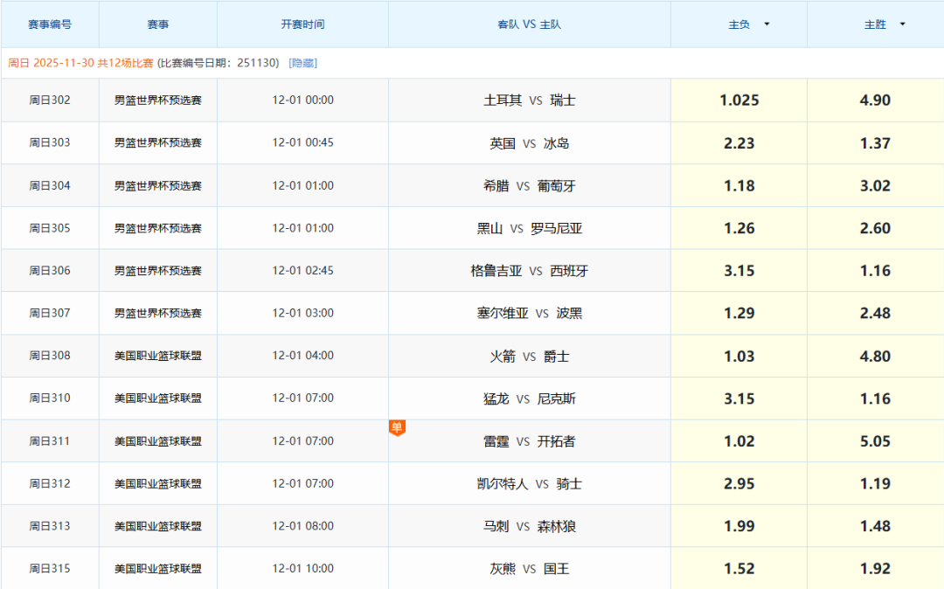
Task: Click the matchup text 希腊 VS 葡萄牙
Action: (x=529, y=186)
